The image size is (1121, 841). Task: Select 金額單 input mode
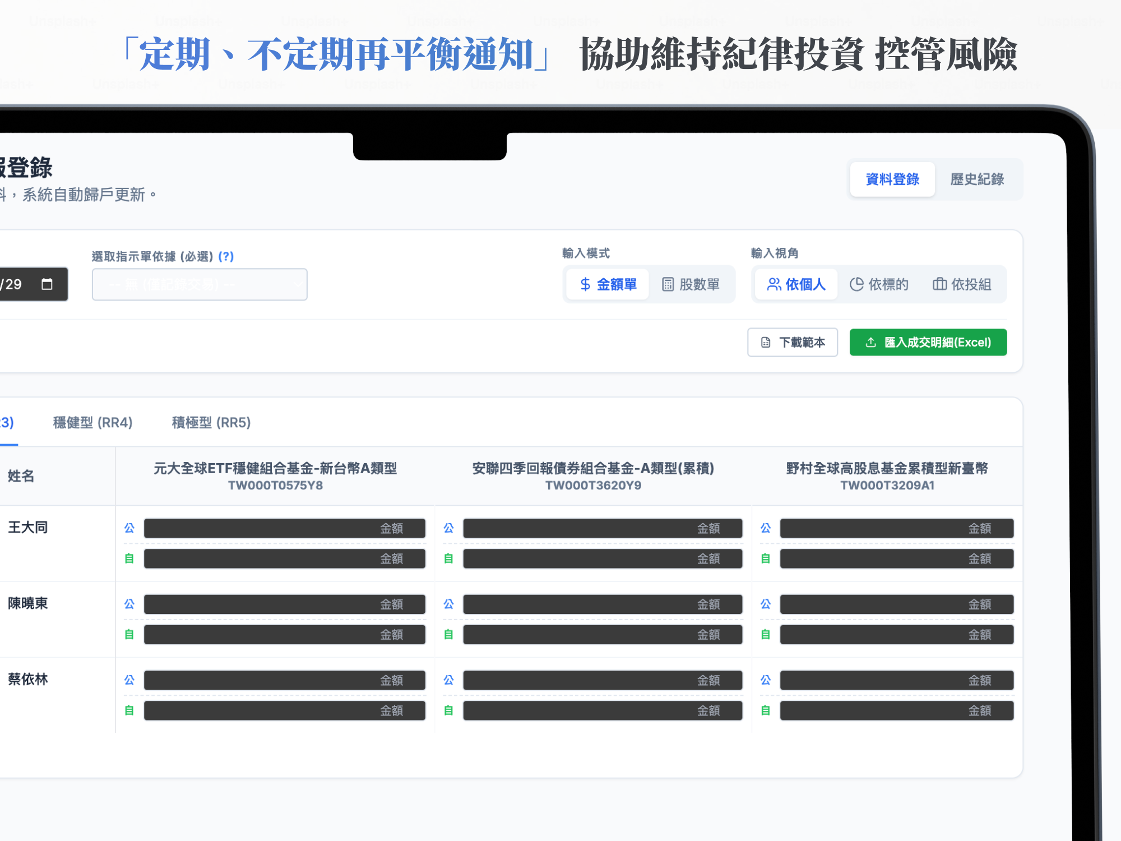[608, 284]
